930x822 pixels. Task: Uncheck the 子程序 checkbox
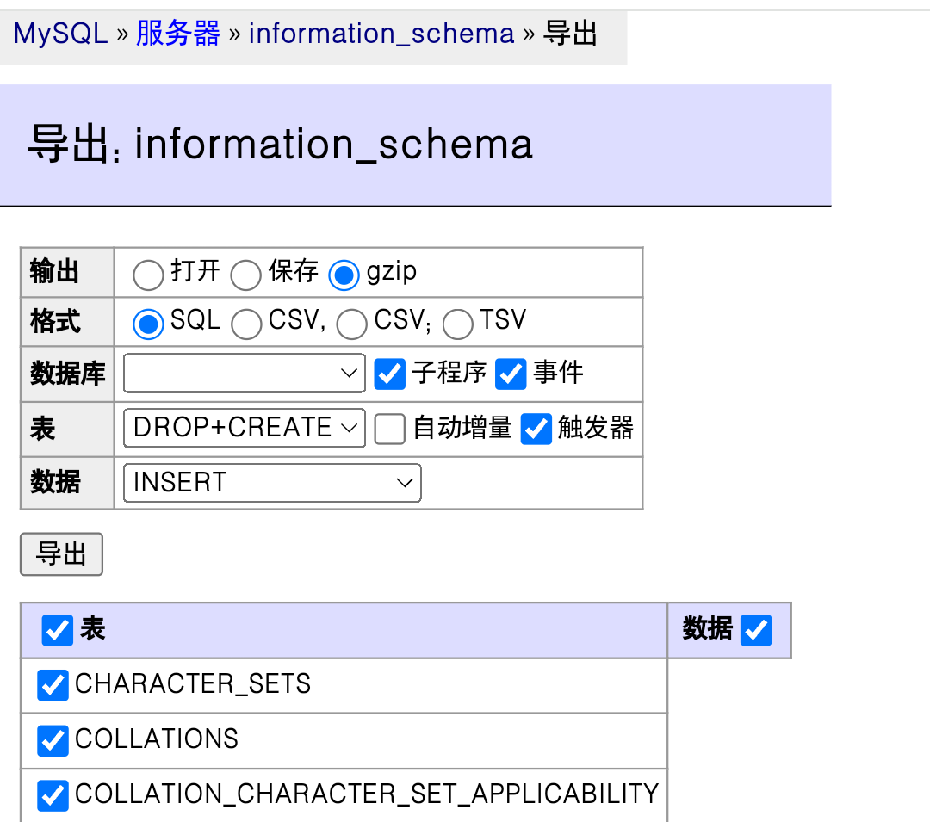point(390,374)
